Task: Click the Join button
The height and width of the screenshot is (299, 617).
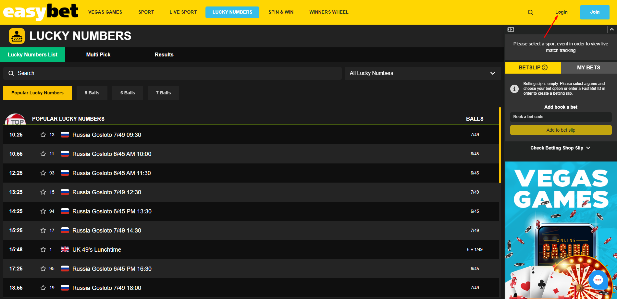Action: coord(595,12)
